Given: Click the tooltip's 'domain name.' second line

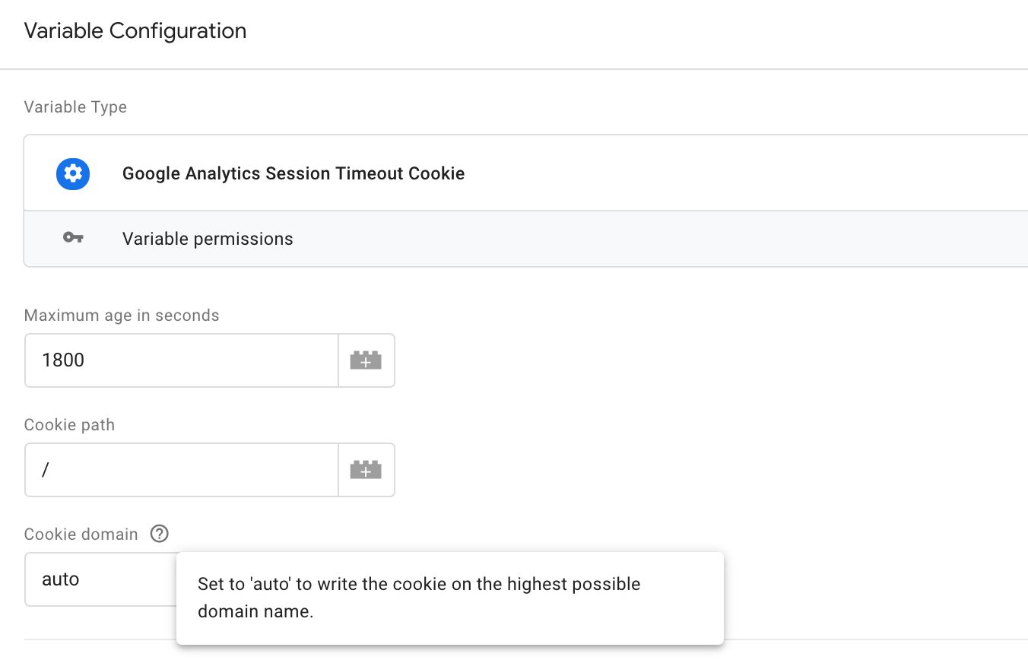Looking at the screenshot, I should tap(255, 611).
